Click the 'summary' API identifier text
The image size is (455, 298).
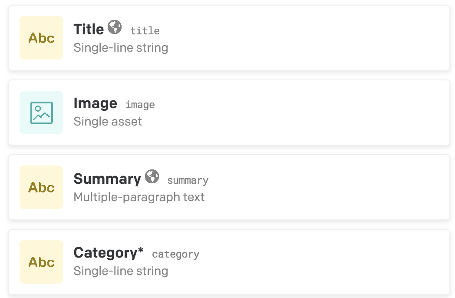click(x=188, y=180)
